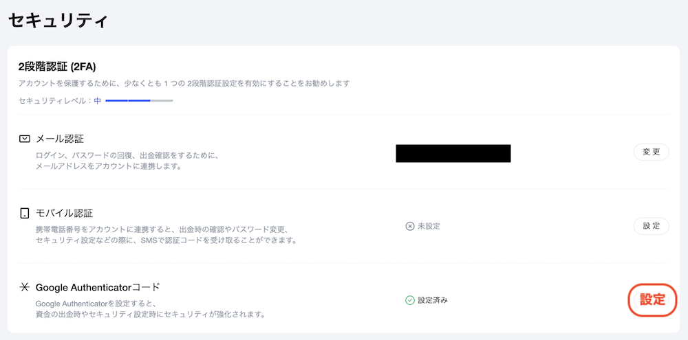Click the 未設定 status text
This screenshot has width=688, height=340.
428,226
